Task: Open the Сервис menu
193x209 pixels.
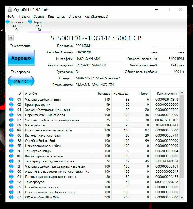Action: [39, 17]
